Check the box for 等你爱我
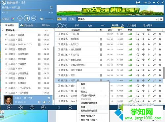The width and height of the screenshot is (165, 122). (x=59, y=39)
